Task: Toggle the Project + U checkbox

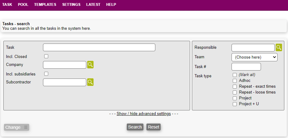Action: coord(235,104)
